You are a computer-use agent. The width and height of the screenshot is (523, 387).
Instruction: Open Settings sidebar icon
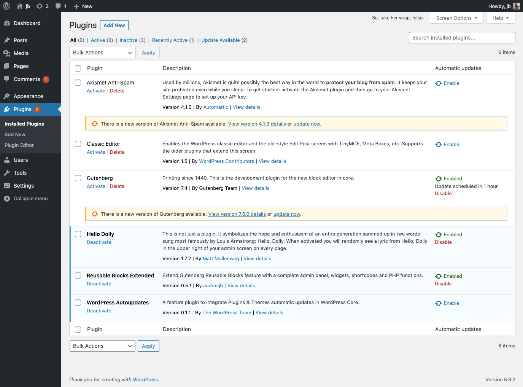click(x=7, y=186)
